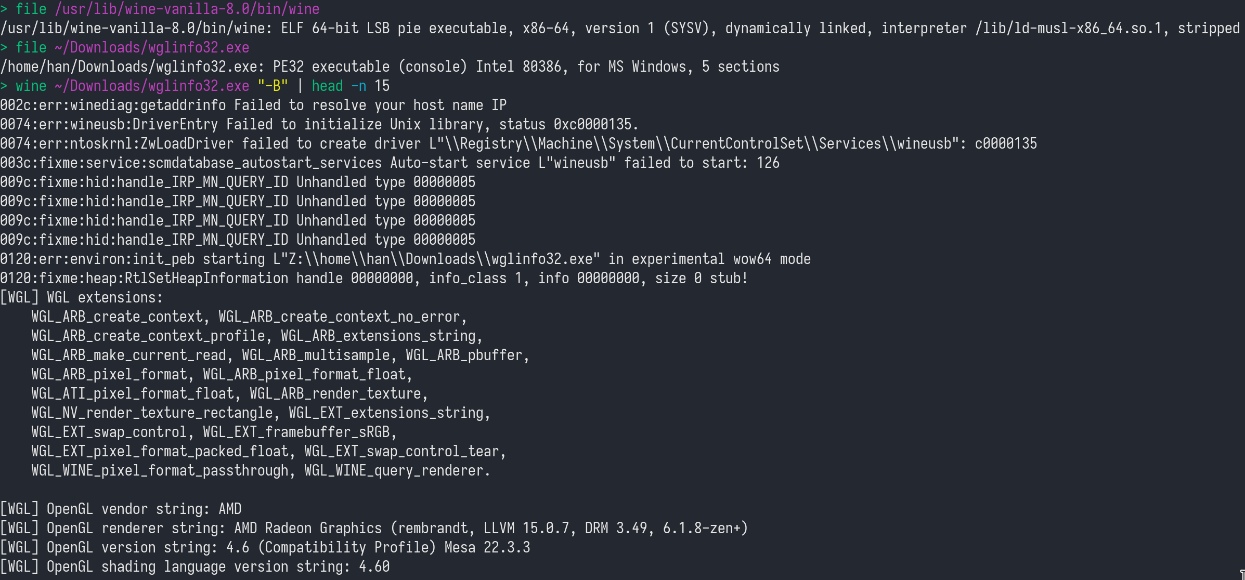Click "WGL_EXT_swap_control_tear" extension

(401, 452)
